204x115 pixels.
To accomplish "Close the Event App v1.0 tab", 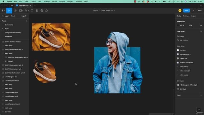I will click(x=31, y=5).
